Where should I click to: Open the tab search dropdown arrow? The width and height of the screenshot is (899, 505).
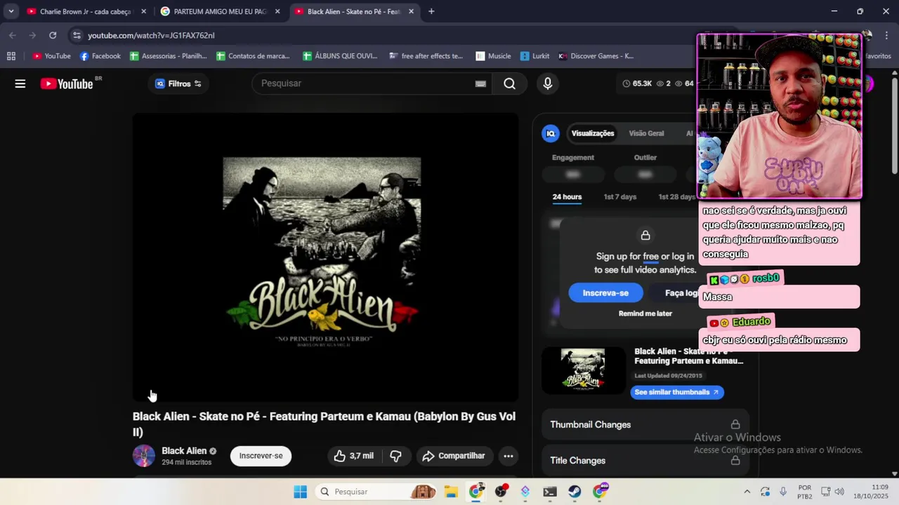click(x=11, y=11)
